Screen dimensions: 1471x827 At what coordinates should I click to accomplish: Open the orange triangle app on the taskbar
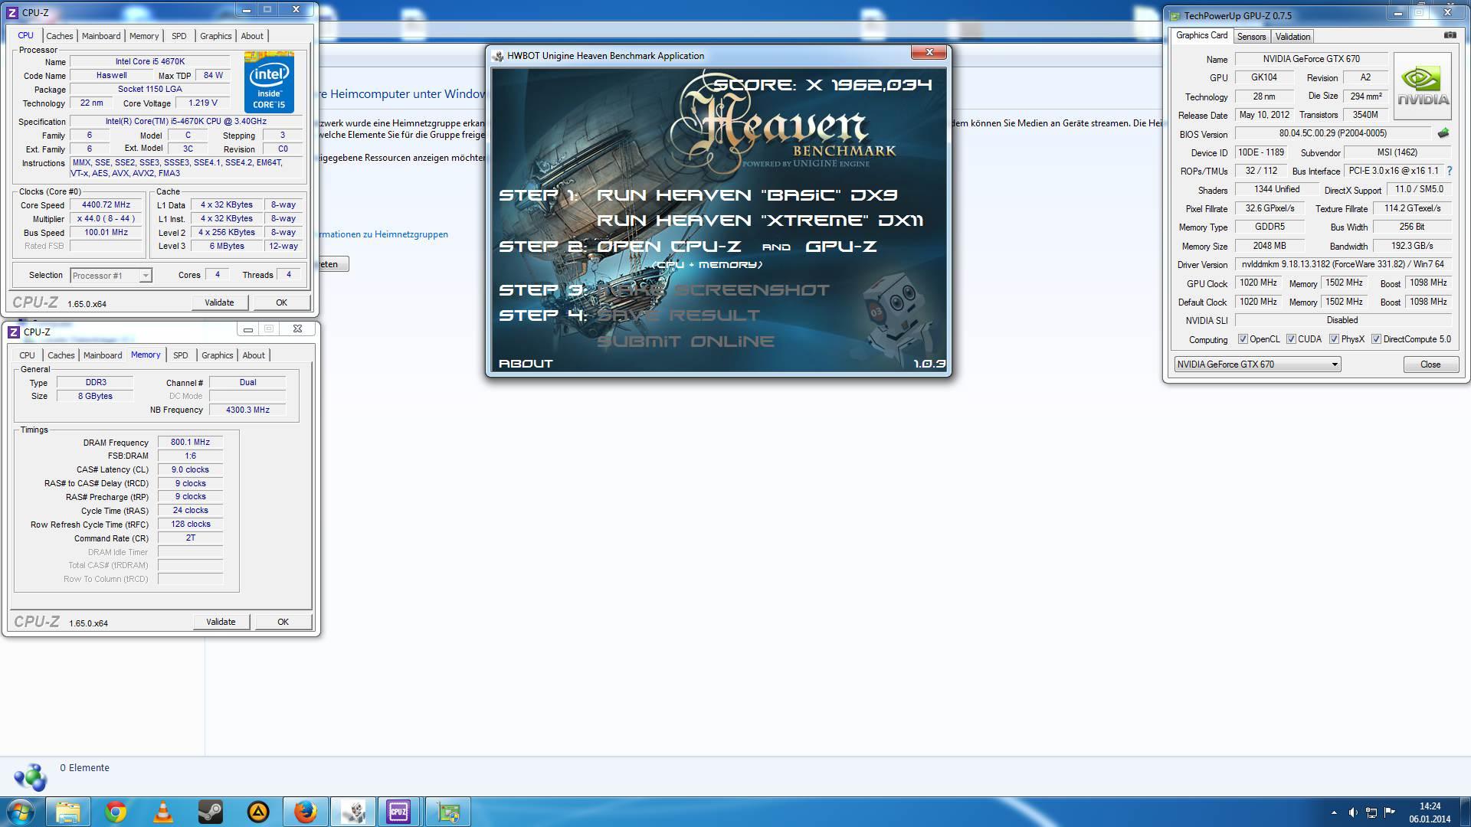coord(258,812)
